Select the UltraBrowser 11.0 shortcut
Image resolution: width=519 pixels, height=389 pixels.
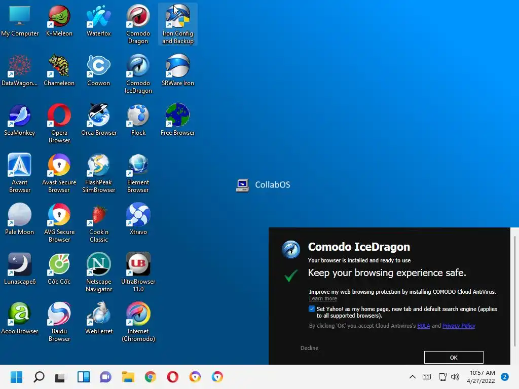138,273
